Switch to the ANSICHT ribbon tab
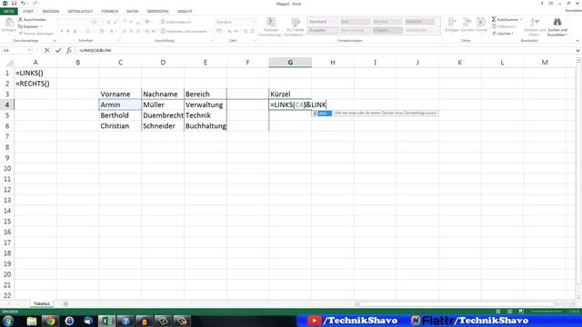Image resolution: width=582 pixels, height=327 pixels. pos(185,11)
